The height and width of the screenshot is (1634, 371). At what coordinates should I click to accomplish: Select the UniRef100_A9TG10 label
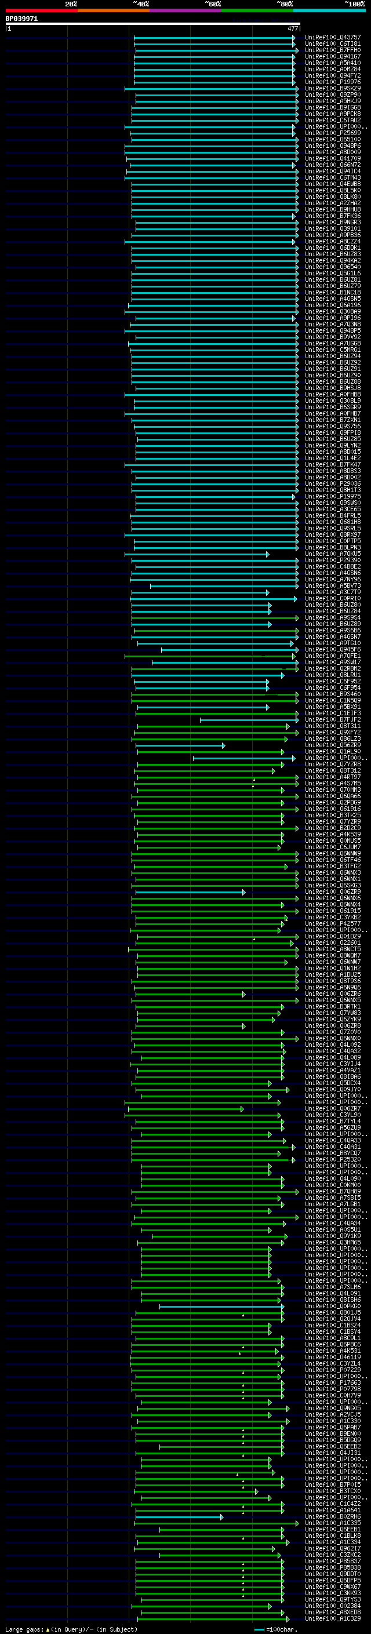coord(333,643)
